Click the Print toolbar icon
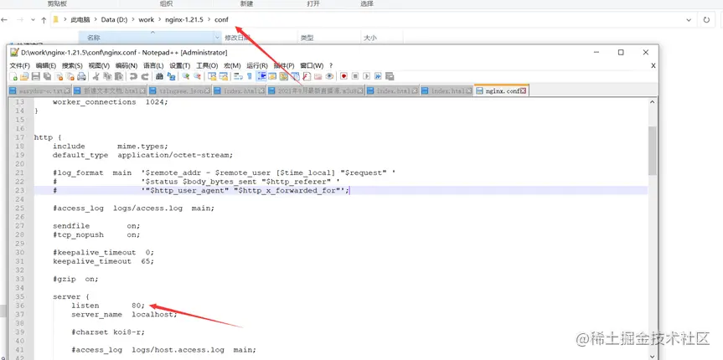Screen dimensions: 723x360 point(81,76)
